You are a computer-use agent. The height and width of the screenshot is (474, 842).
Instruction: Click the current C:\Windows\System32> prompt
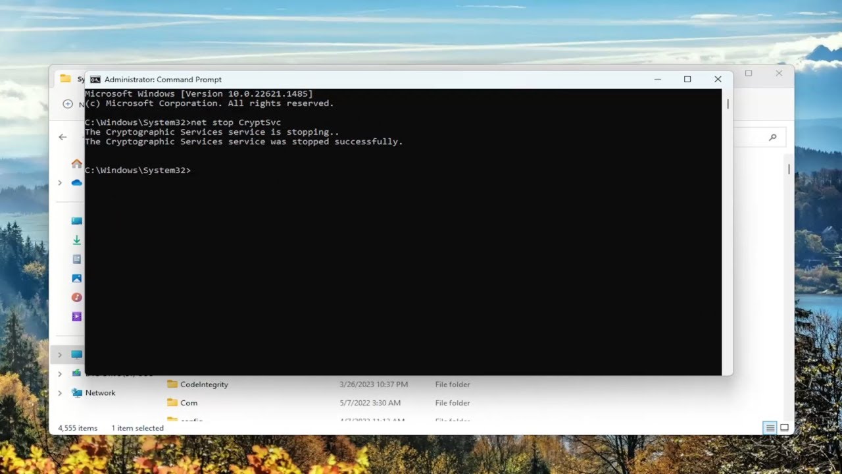tap(137, 171)
